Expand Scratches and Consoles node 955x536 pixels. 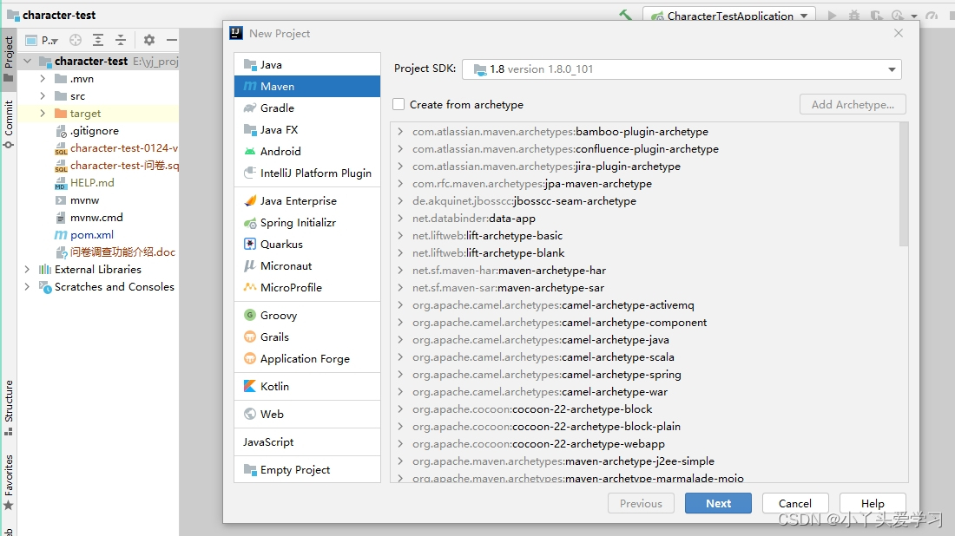(x=27, y=286)
